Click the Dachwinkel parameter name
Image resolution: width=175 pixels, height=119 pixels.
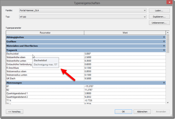(12, 54)
